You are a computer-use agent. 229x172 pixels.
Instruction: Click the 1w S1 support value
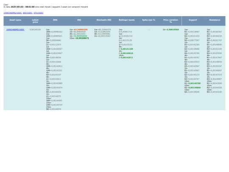(193, 32)
